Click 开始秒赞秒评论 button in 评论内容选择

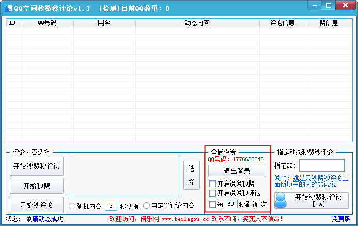point(37,166)
